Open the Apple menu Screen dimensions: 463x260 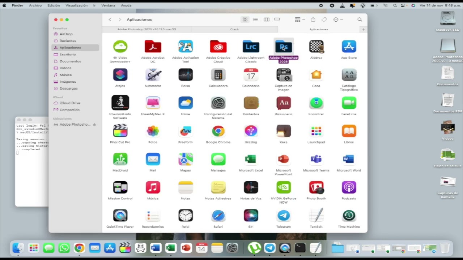point(4,5)
